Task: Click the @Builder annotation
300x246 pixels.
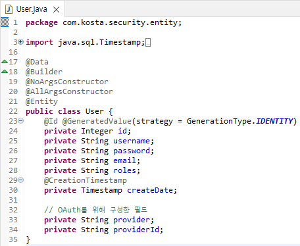Action: pyautogui.click(x=44, y=72)
